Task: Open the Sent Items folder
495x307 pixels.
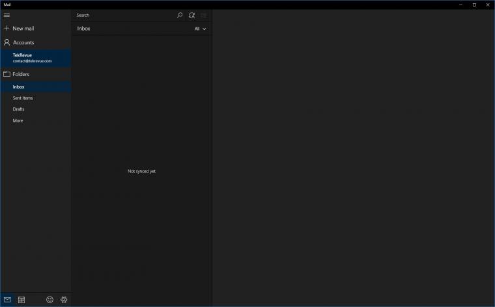Action: coord(23,98)
